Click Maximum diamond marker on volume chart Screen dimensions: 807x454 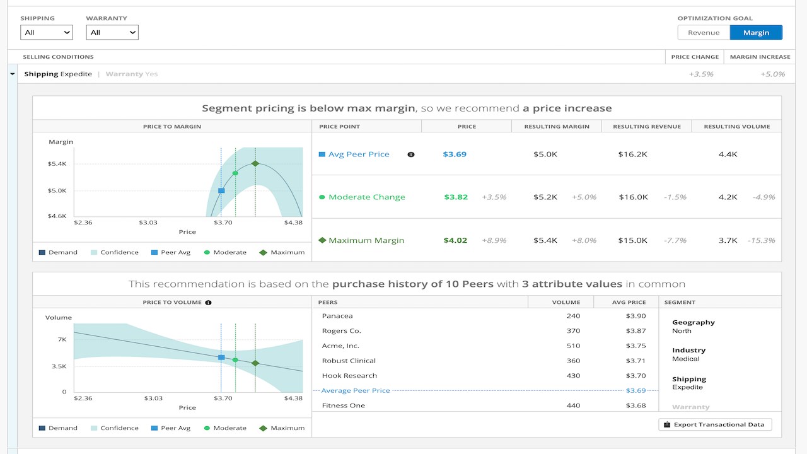tap(255, 363)
